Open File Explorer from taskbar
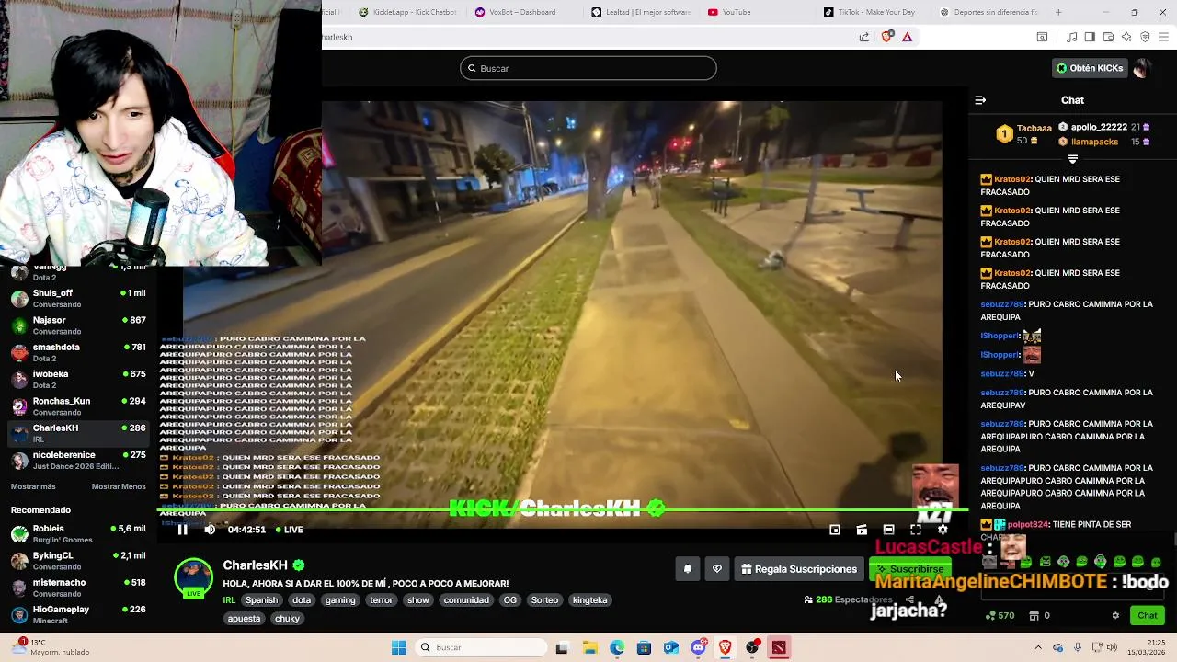The image size is (1177, 662). click(x=589, y=647)
